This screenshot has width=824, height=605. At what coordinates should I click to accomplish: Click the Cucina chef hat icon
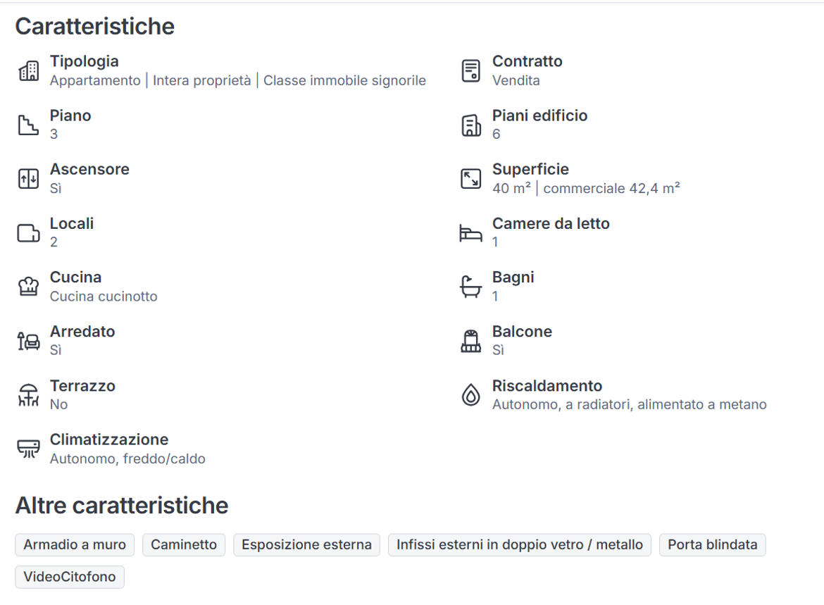click(28, 287)
